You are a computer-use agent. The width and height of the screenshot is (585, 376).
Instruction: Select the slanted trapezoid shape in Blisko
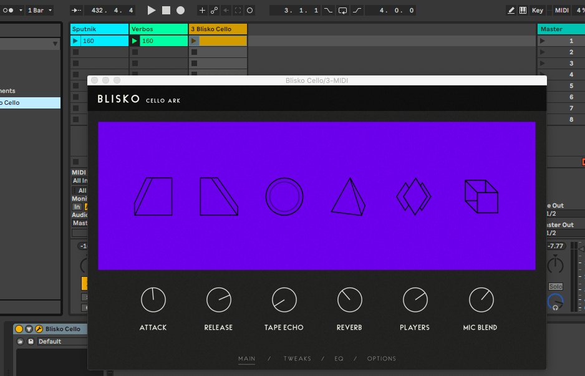pos(153,196)
